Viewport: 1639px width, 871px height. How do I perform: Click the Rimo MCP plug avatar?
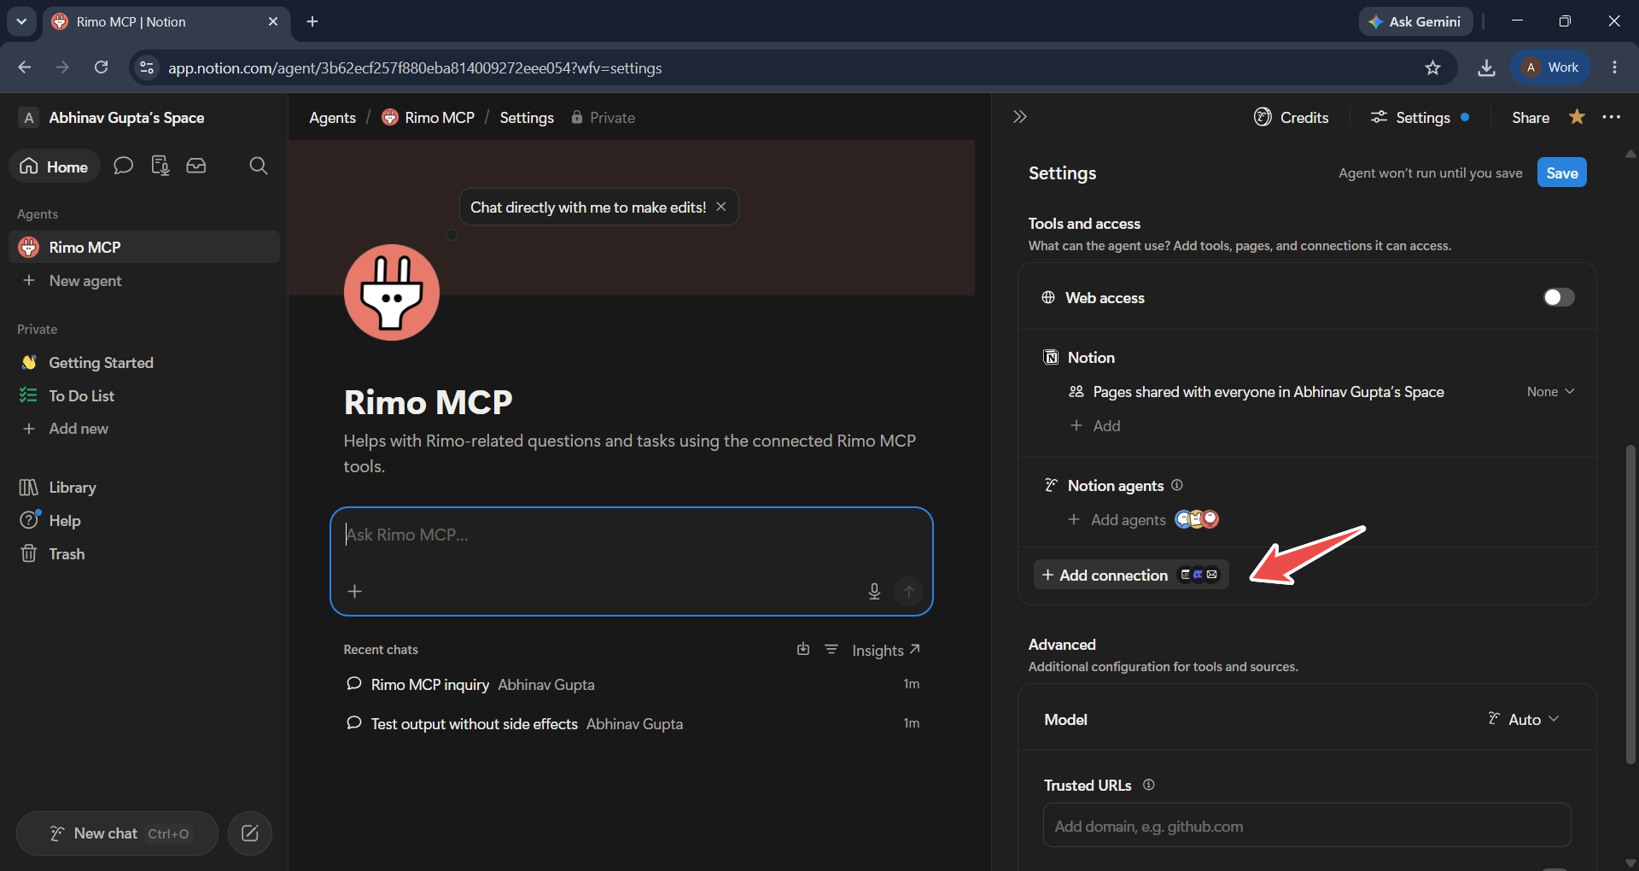(392, 293)
